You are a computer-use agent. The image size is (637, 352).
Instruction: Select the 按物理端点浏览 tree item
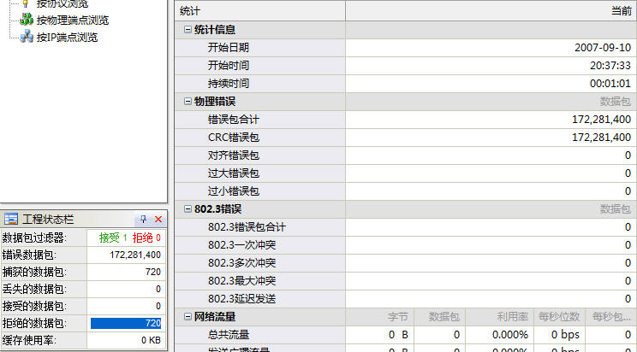(73, 20)
